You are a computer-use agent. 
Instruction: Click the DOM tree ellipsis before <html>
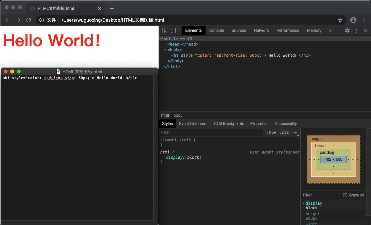161,38
